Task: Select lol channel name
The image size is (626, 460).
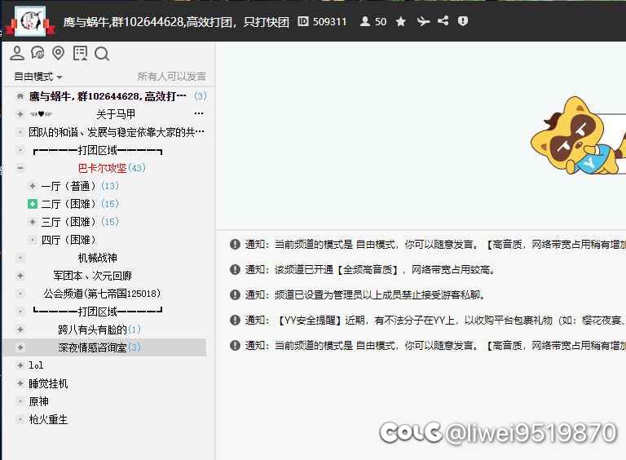Action: point(36,365)
